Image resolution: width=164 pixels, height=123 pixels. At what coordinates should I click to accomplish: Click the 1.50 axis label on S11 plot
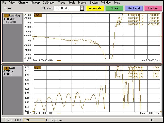click(x=27, y=67)
